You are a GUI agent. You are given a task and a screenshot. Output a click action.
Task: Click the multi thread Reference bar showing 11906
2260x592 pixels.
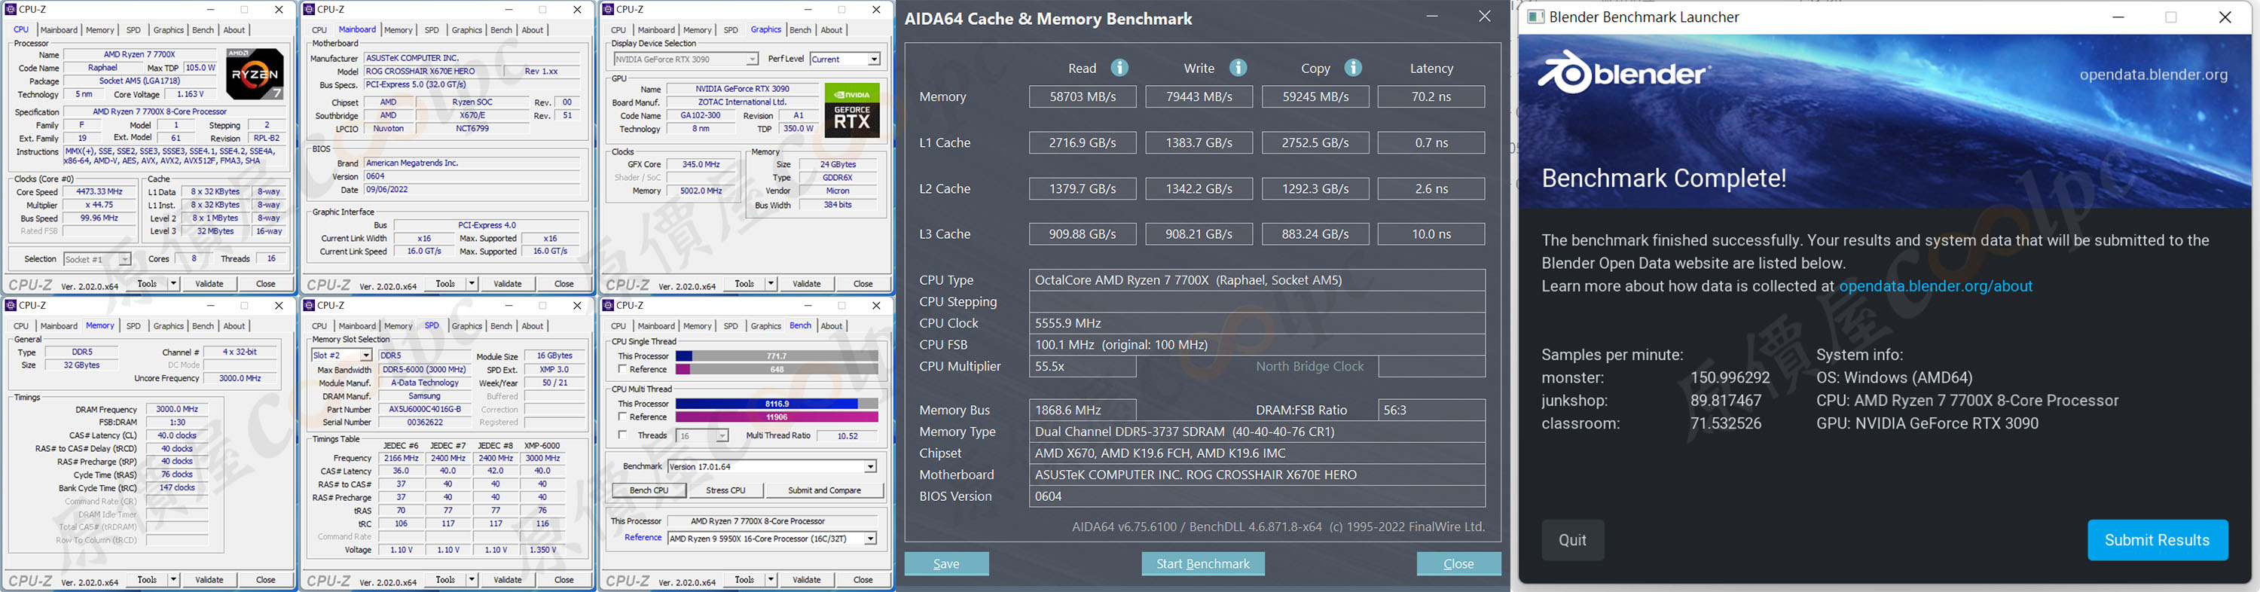[777, 417]
